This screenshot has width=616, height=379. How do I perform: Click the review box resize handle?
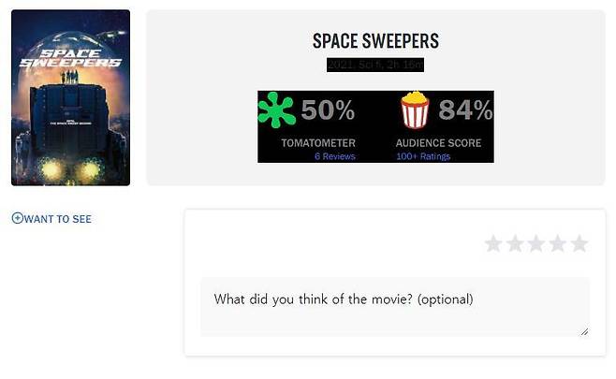pos(585,331)
